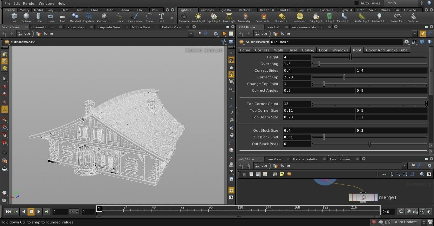Viewport: 434px width, 226px height.
Task: Add a Distant Light
Action: point(282,18)
